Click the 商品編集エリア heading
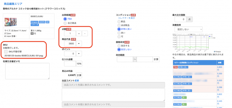232x108 pixels. tap(13, 4)
